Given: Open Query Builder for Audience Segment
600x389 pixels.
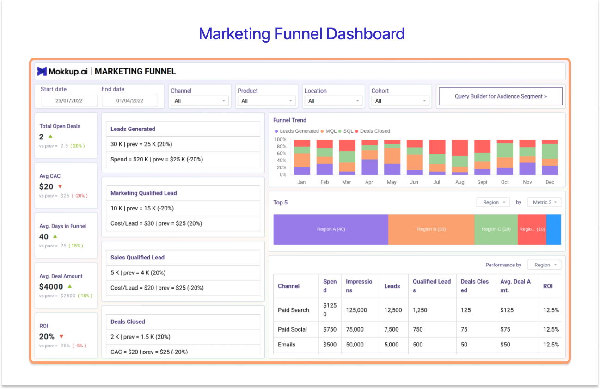Looking at the screenshot, I should click(501, 96).
